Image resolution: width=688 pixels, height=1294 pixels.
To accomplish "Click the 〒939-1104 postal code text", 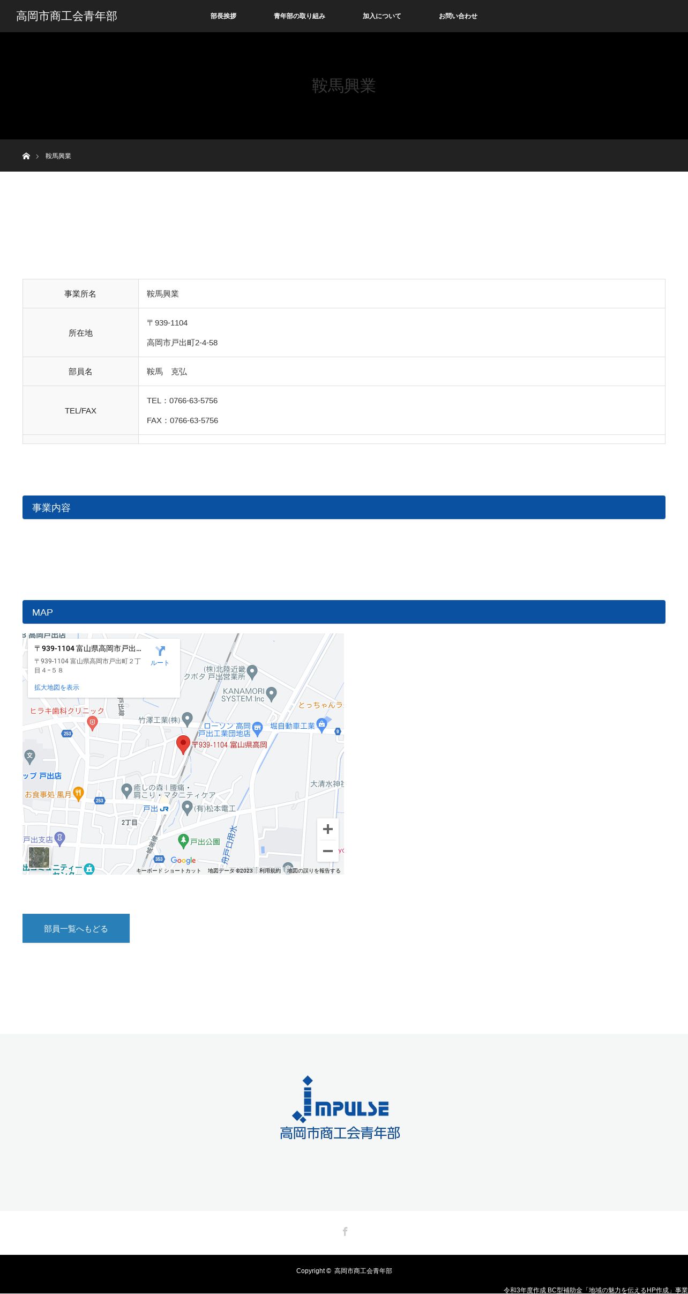I will click(x=167, y=323).
